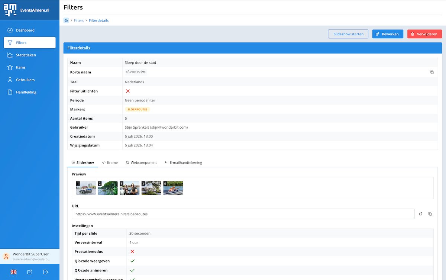Click the home breadcrumb icon
Viewport: 446px width, 280px height.
tap(66, 20)
